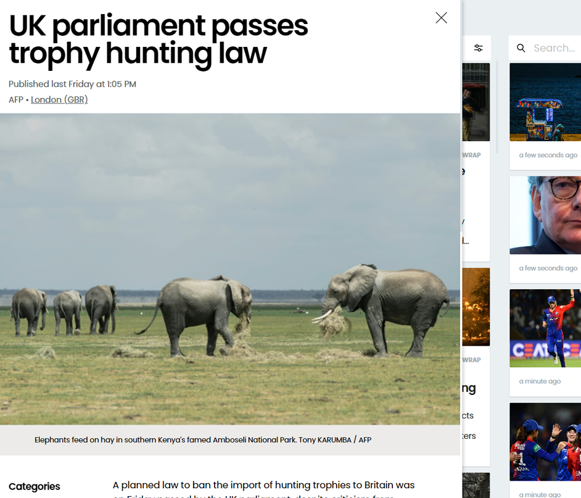Click the article headline about trophy hunting
581x498 pixels.
(158, 39)
